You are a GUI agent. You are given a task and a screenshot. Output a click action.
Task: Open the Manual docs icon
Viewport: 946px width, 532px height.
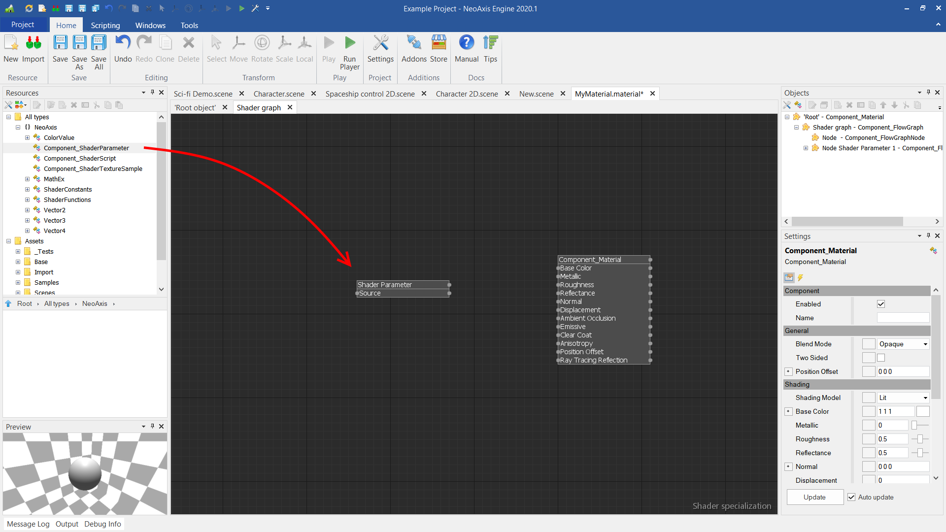[x=466, y=43]
